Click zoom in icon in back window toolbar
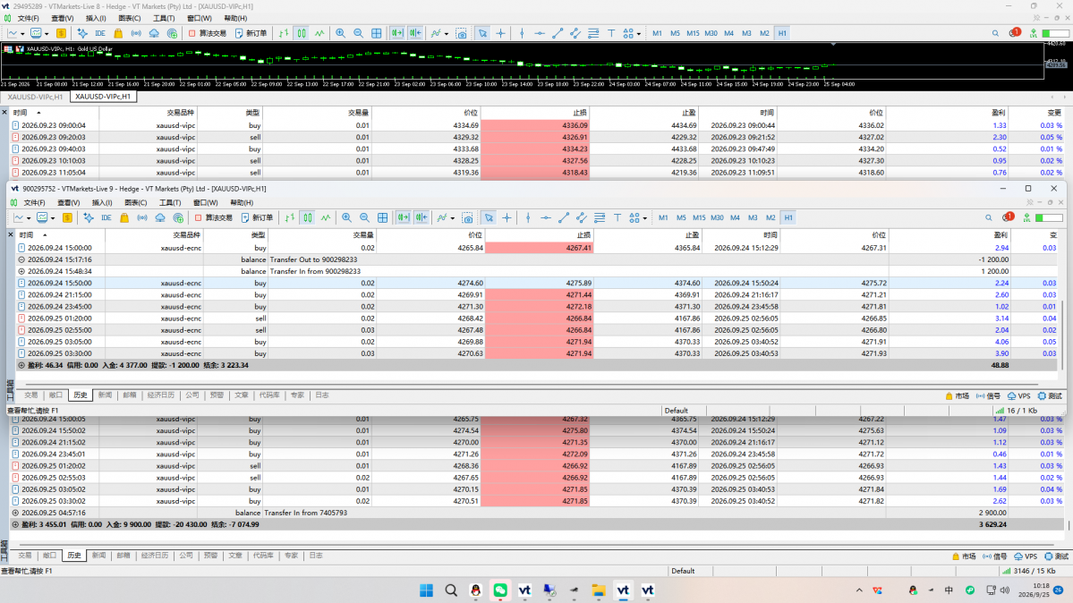The height and width of the screenshot is (603, 1073). pos(340,33)
